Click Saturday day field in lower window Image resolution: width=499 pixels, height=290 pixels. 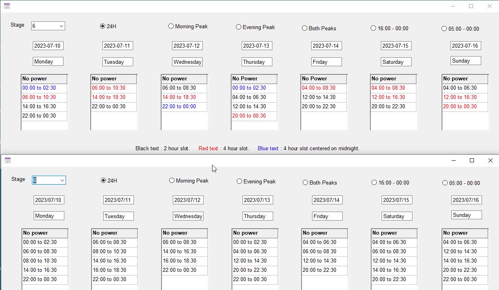[x=396, y=216]
